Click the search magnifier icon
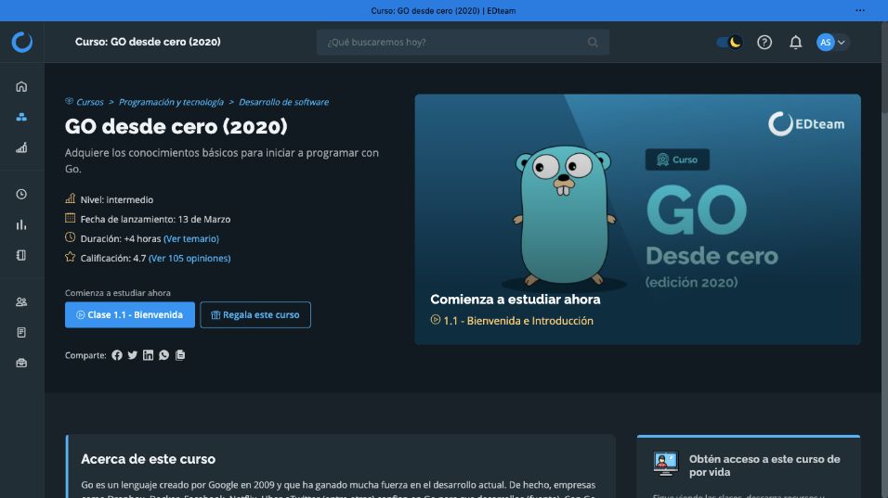The height and width of the screenshot is (498, 888). [x=593, y=43]
